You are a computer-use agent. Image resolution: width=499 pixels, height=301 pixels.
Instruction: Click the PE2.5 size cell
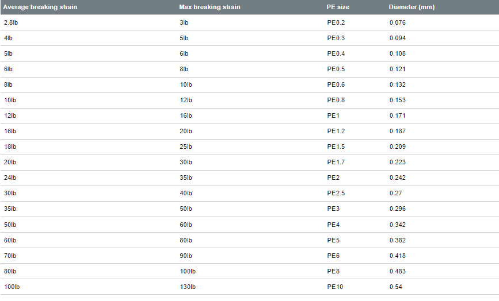pos(336,193)
